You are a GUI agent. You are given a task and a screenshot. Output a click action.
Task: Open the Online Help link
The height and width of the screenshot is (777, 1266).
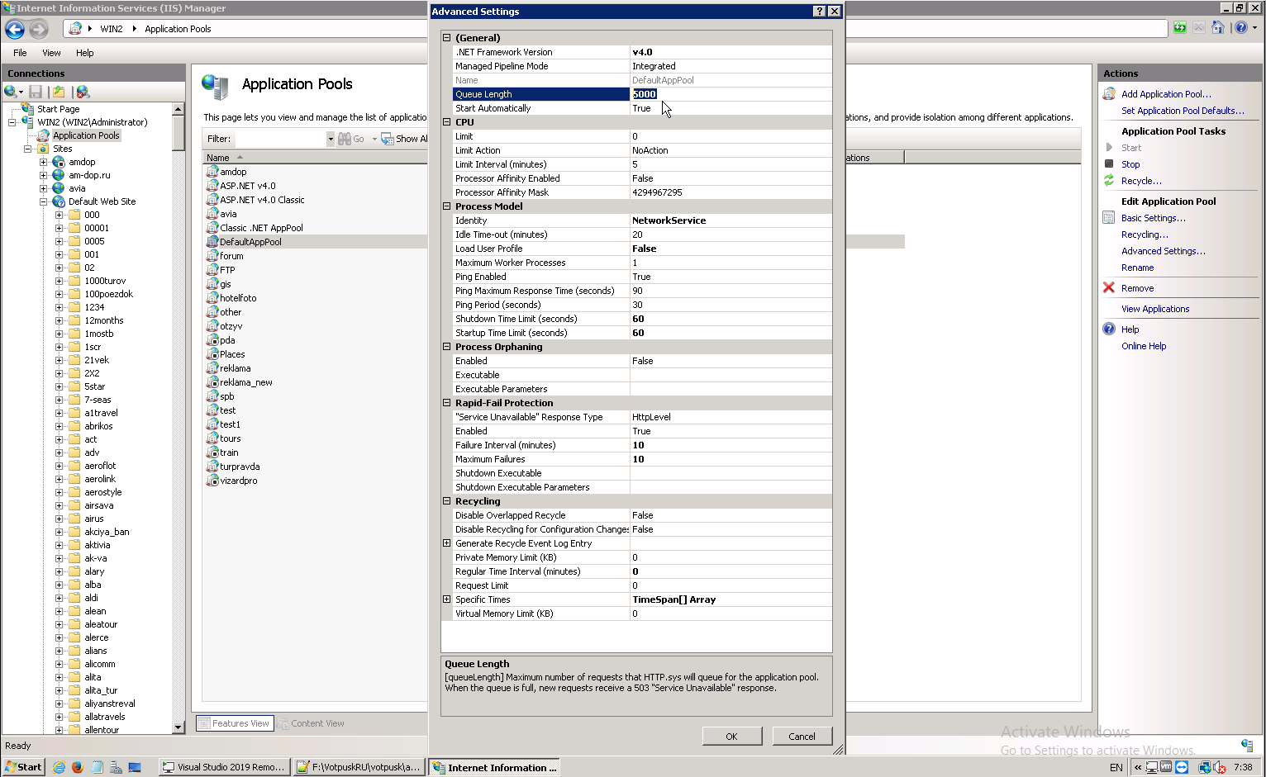point(1144,346)
